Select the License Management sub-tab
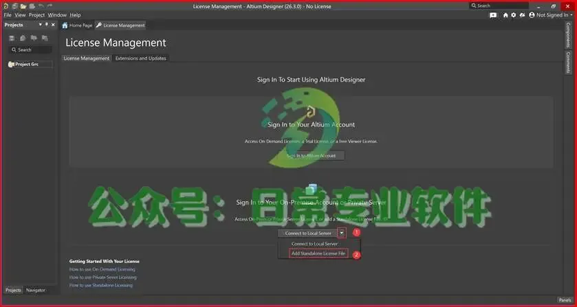The image size is (577, 307). [87, 58]
